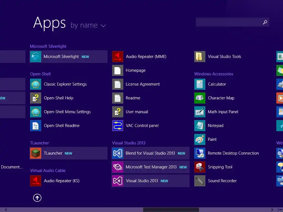283x212 pixels.
Task: Click the TLauncher group header
Action: (40, 143)
